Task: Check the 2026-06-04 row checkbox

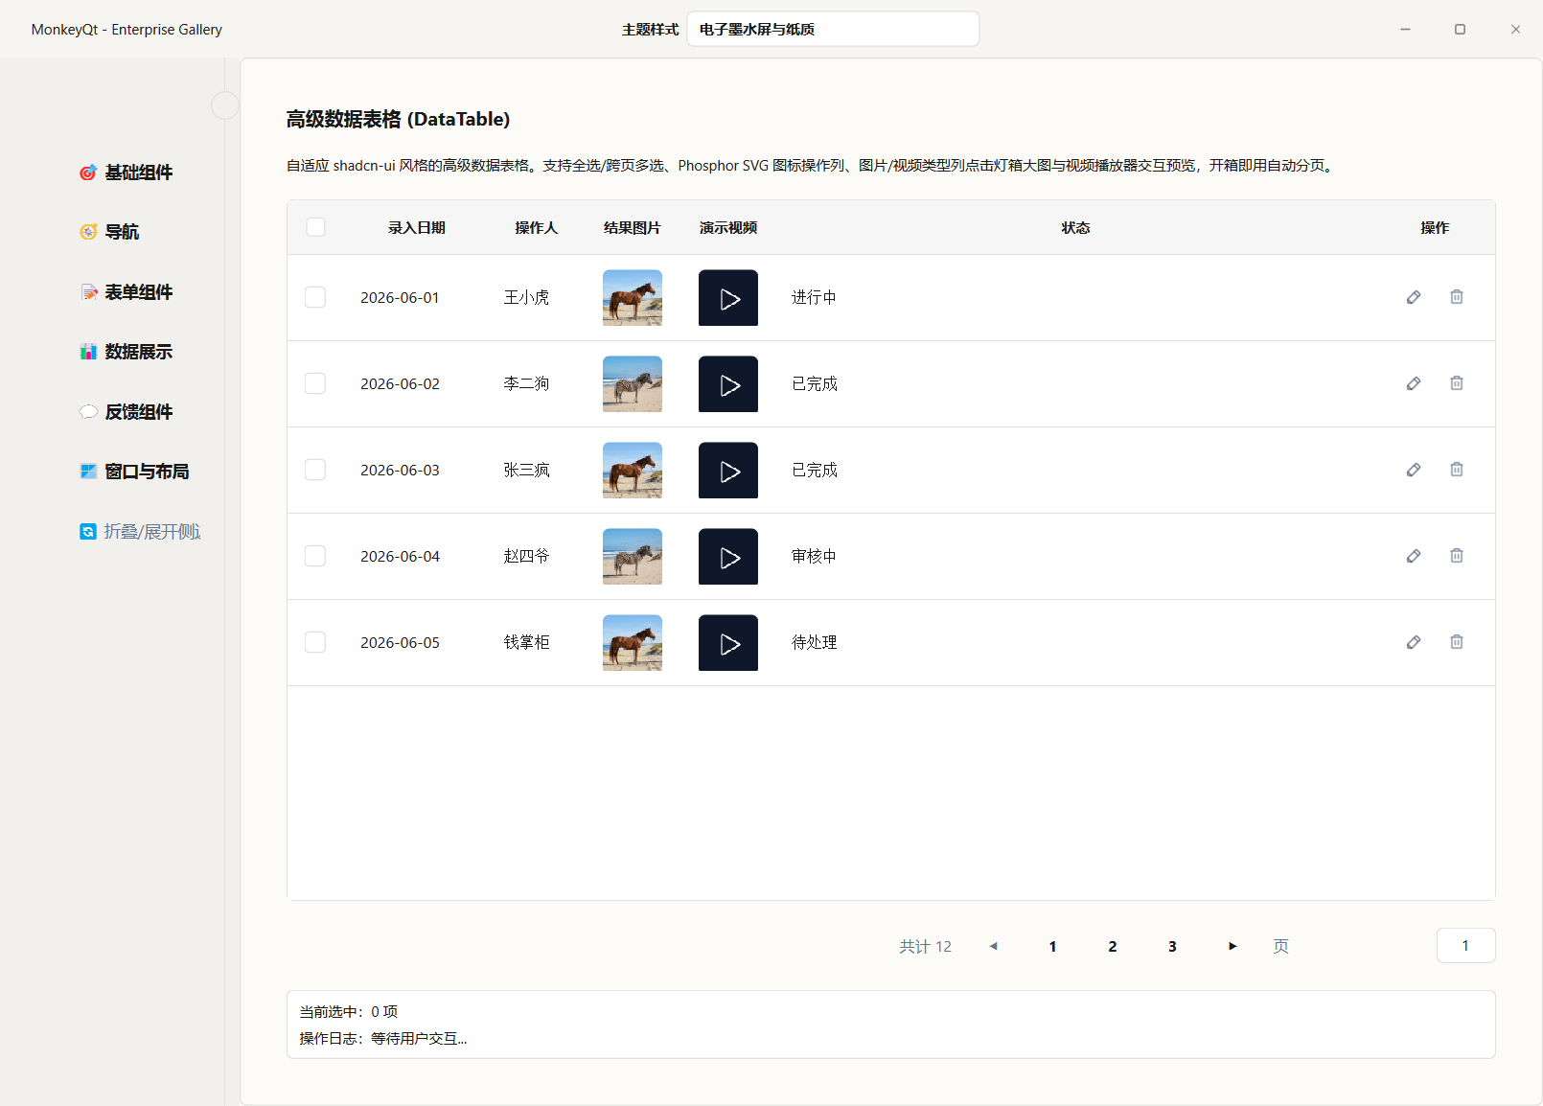Action: 315,556
